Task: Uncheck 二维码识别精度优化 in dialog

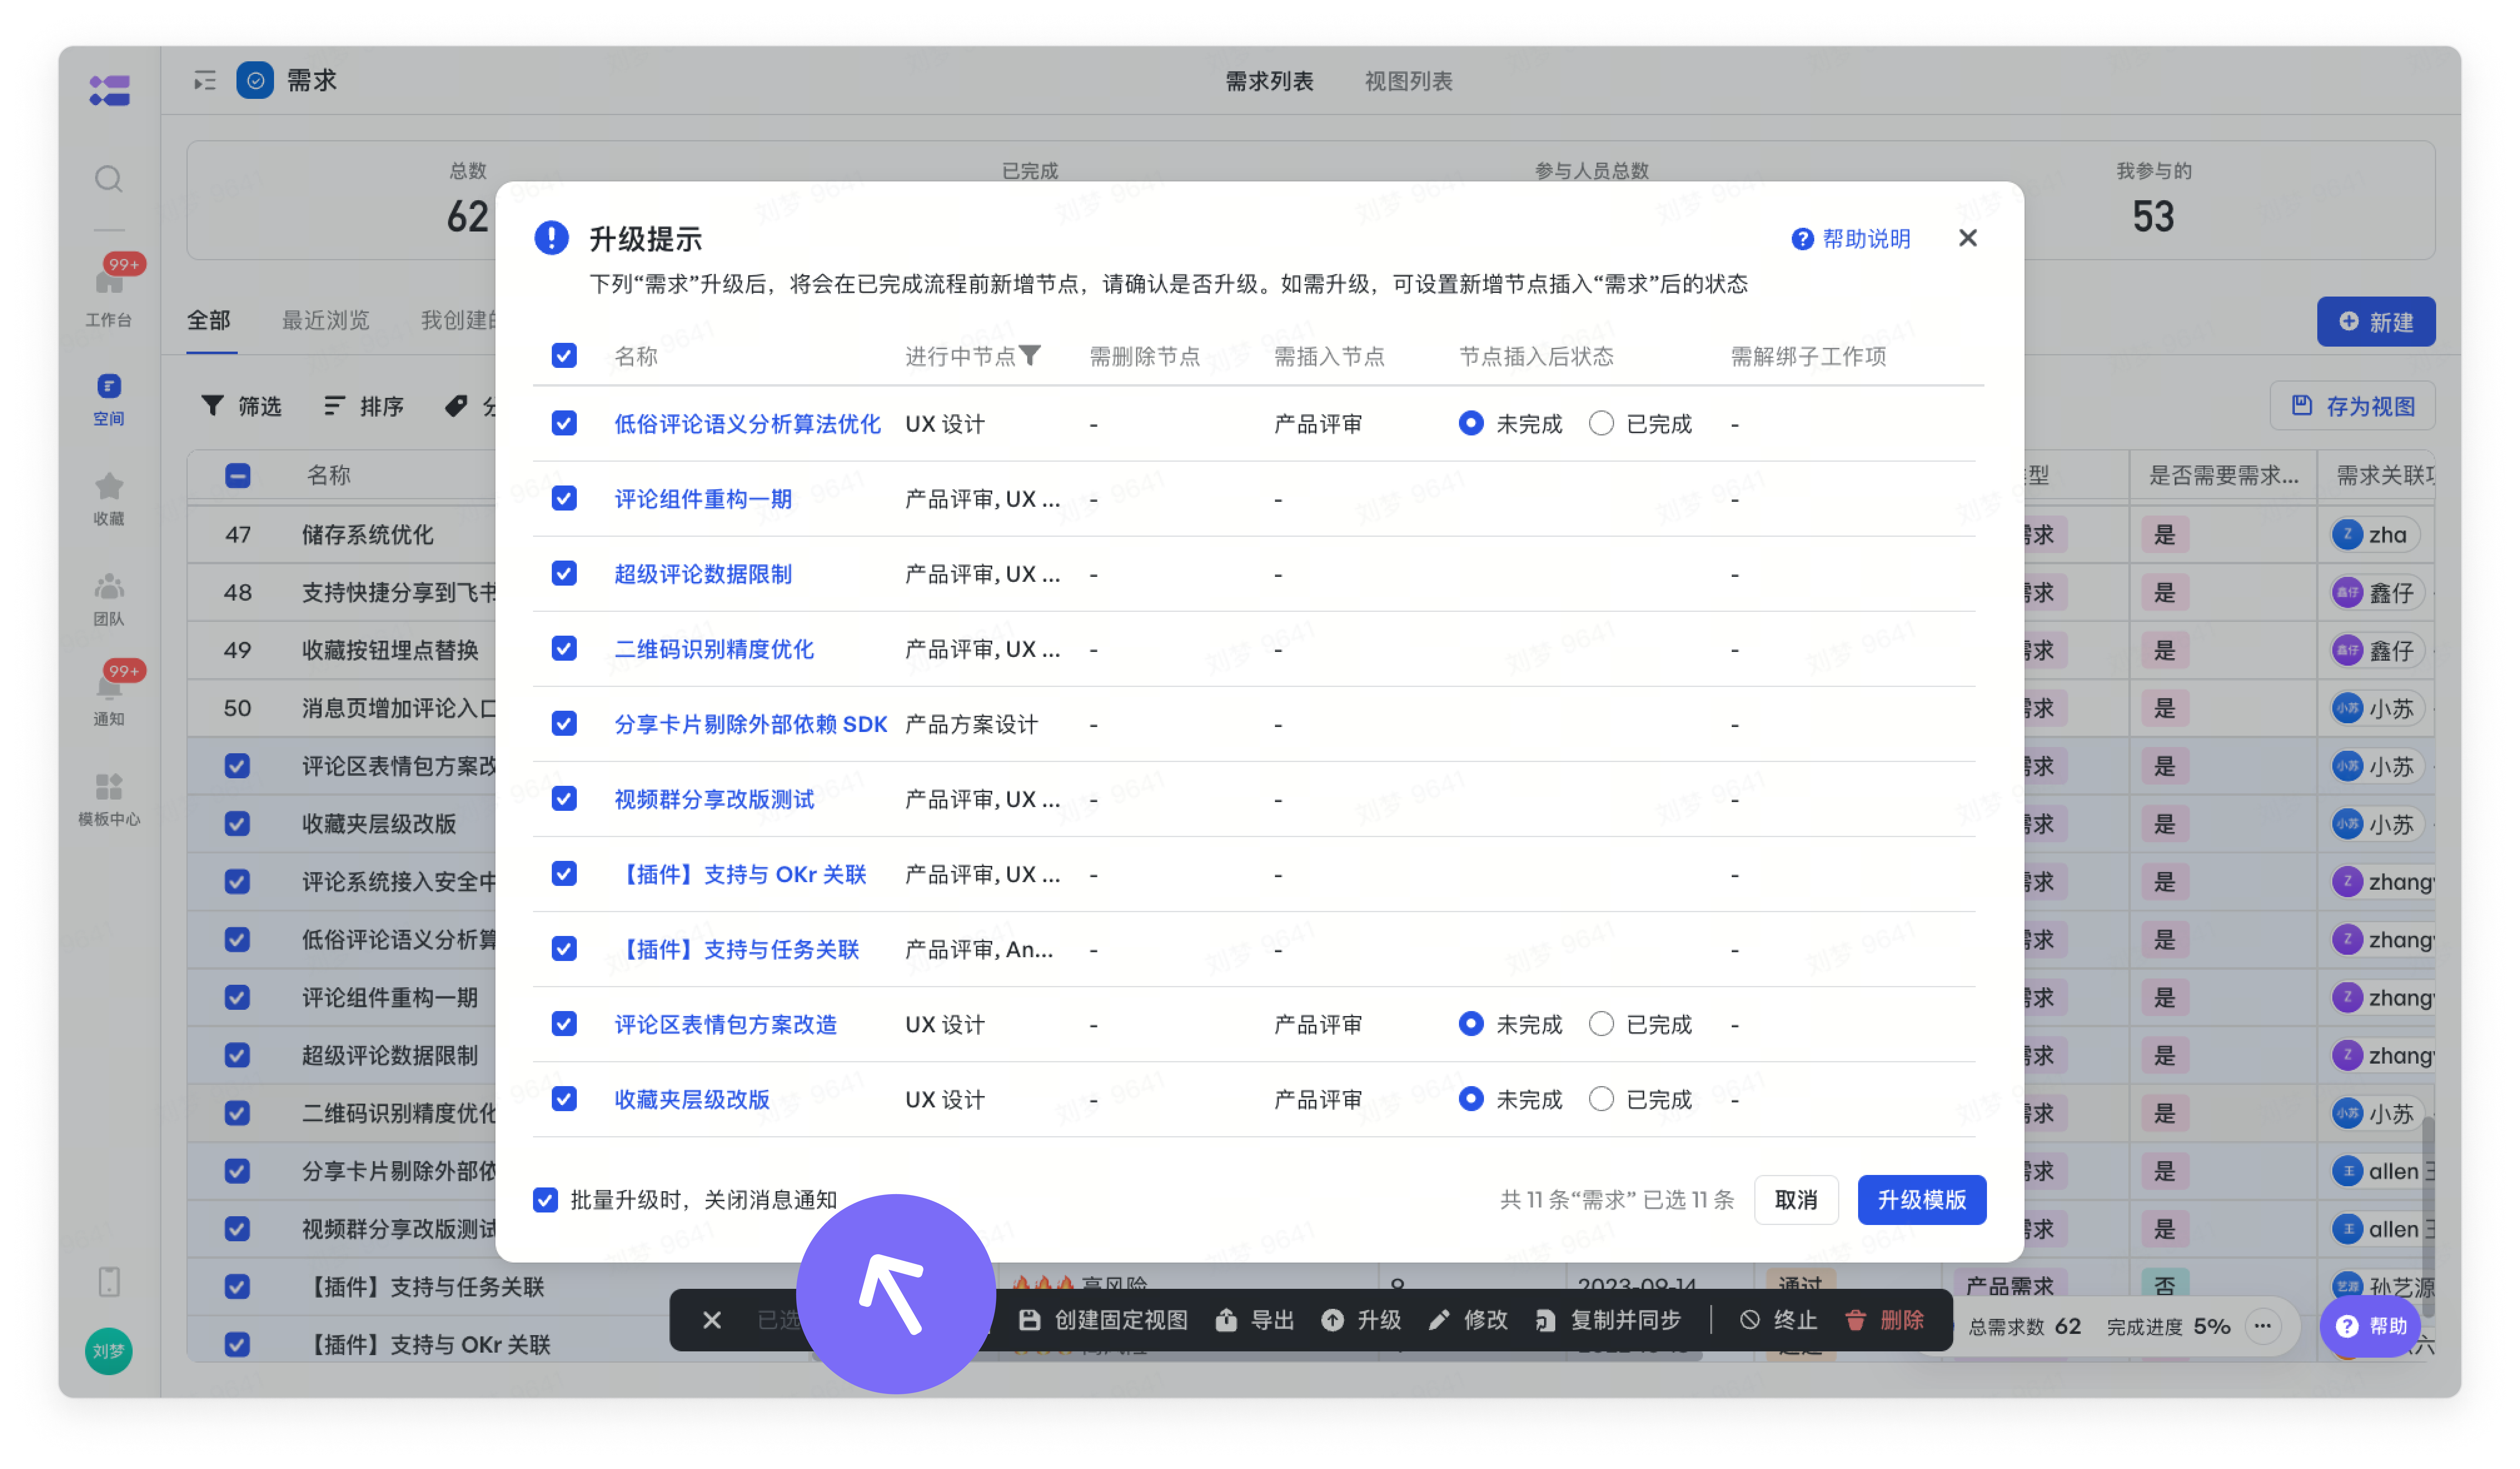Action: pyautogui.click(x=564, y=648)
